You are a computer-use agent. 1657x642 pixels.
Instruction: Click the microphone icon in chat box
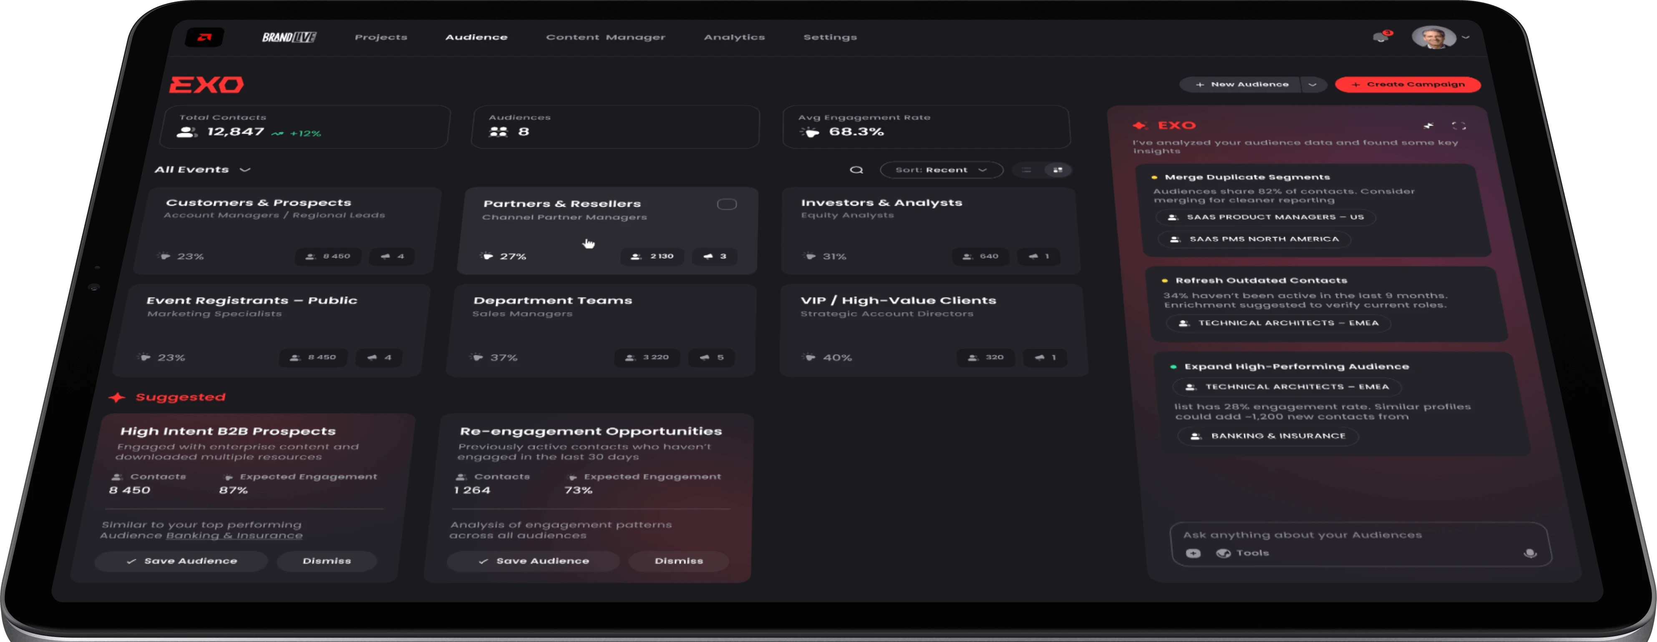coord(1530,553)
